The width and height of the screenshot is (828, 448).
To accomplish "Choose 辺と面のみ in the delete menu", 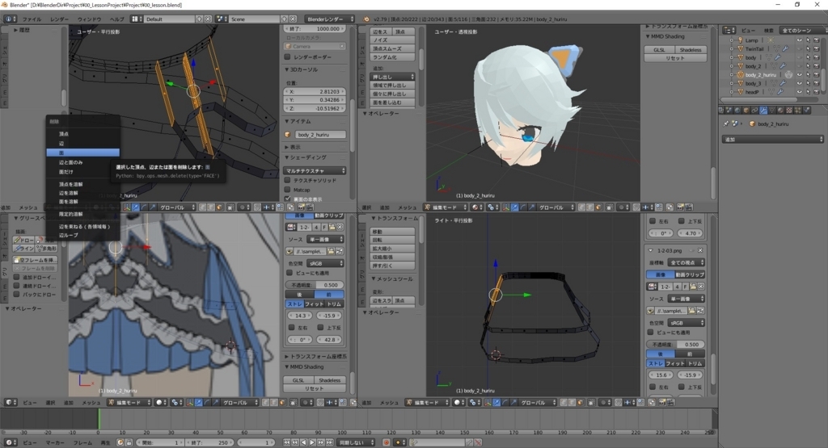I will coord(70,162).
